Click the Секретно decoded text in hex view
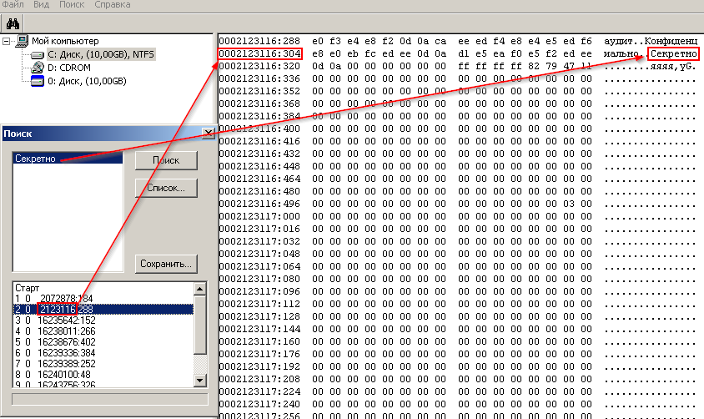The height and width of the screenshot is (419, 704). click(x=673, y=54)
